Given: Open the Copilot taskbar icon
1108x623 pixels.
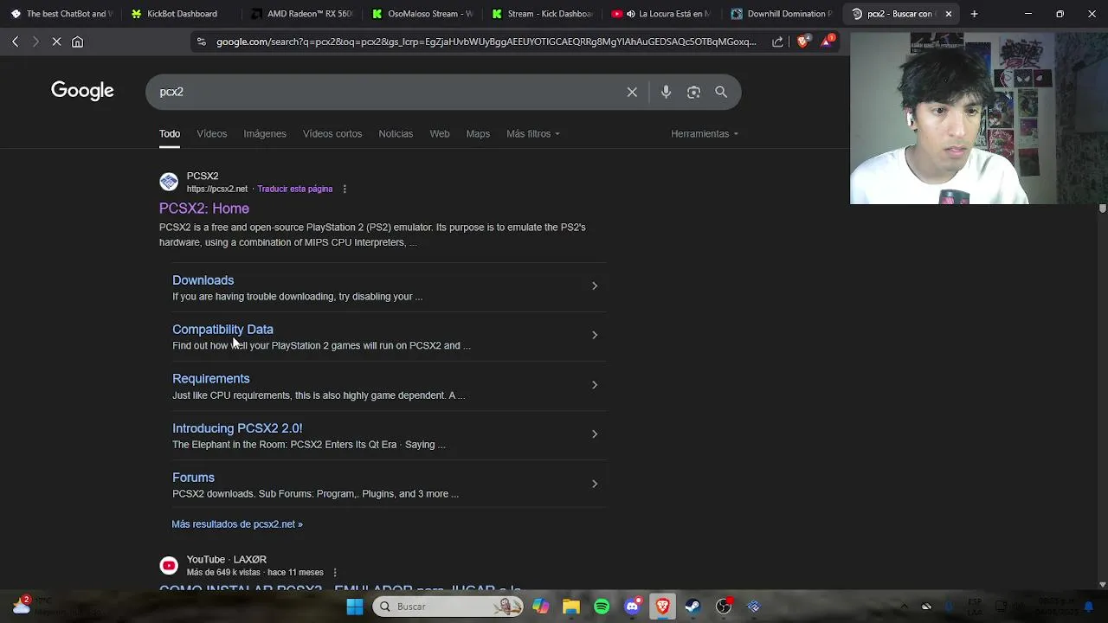Looking at the screenshot, I should pos(541,607).
